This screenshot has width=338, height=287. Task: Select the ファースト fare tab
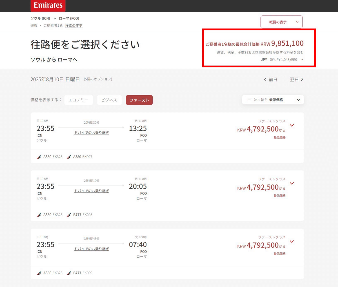point(139,100)
